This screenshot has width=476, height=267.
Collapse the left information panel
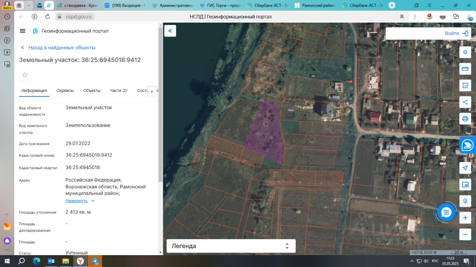170,31
